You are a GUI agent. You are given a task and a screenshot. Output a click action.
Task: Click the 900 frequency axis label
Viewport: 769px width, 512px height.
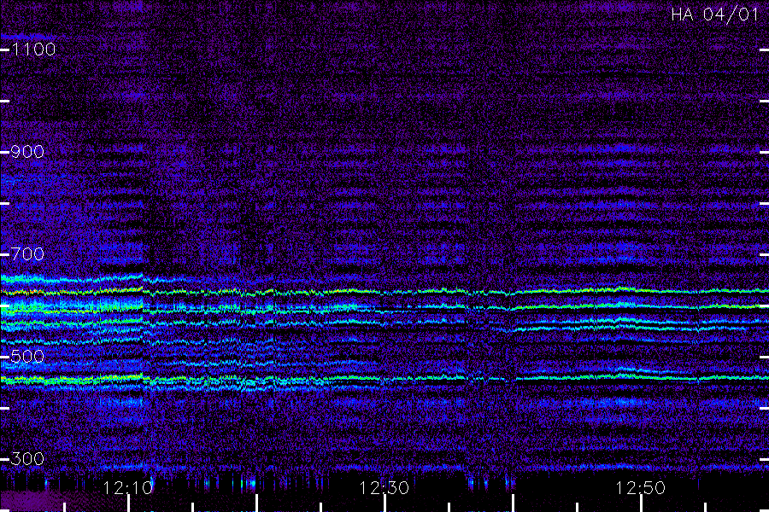pyautogui.click(x=27, y=152)
